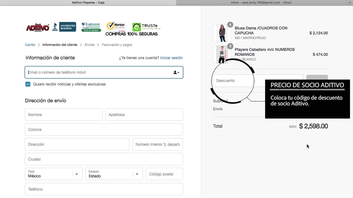Click the Envíos breadcrumb step
The width and height of the screenshot is (353, 198).
(x=90, y=45)
